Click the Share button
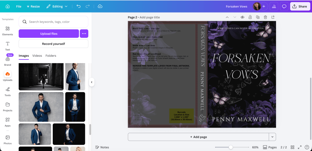312x151 pixels. [x=300, y=6]
